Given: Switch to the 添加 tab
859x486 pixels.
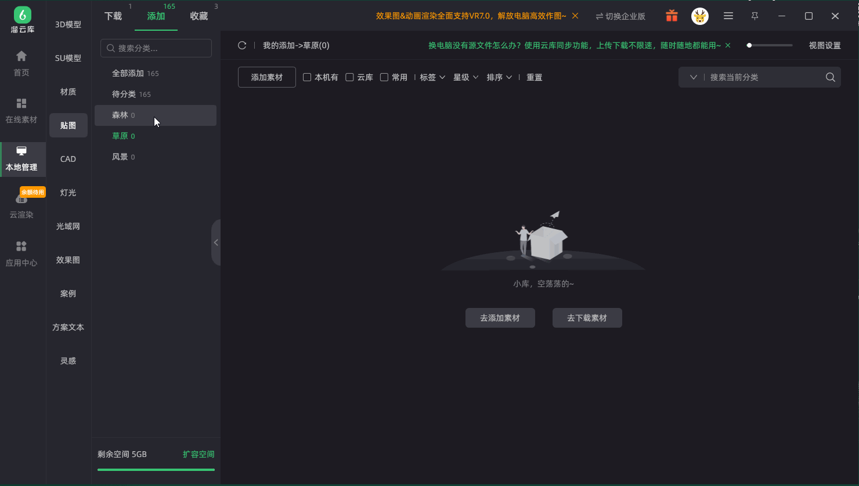Looking at the screenshot, I should click(156, 16).
